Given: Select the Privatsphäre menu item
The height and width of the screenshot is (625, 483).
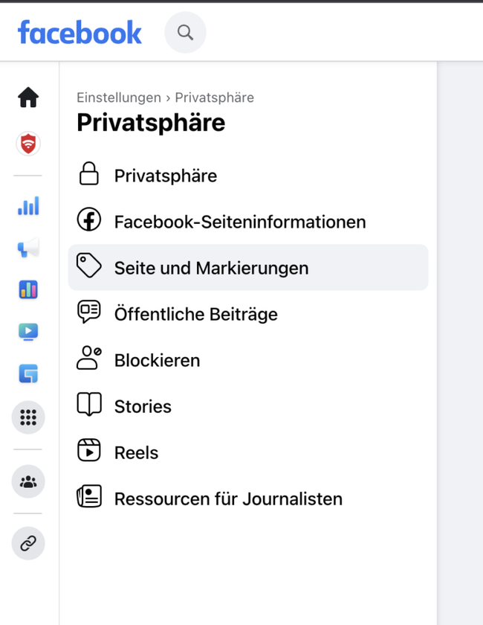Looking at the screenshot, I should pyautogui.click(x=165, y=176).
